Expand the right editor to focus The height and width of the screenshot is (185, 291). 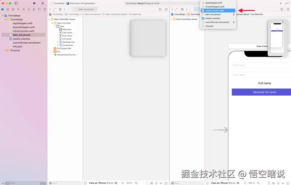(176, 9)
